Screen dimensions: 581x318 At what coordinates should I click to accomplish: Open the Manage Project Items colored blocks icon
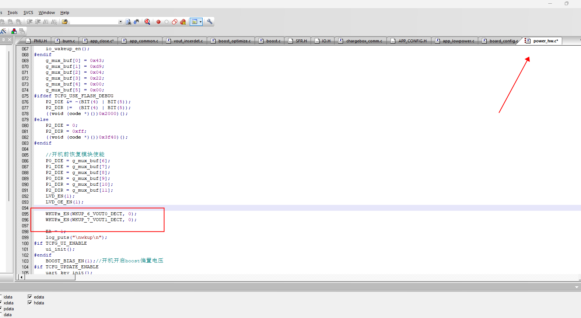tap(14, 31)
